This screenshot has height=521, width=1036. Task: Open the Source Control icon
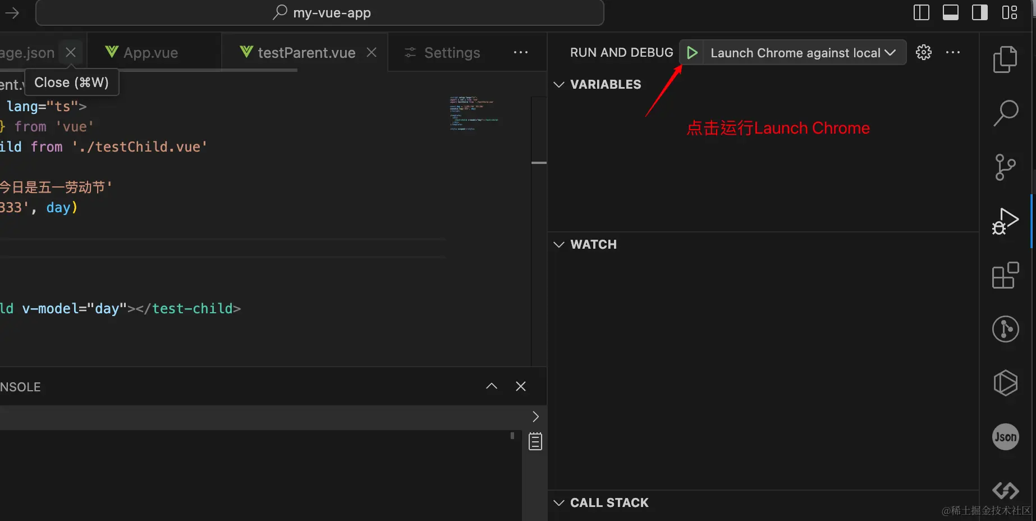pos(1005,167)
